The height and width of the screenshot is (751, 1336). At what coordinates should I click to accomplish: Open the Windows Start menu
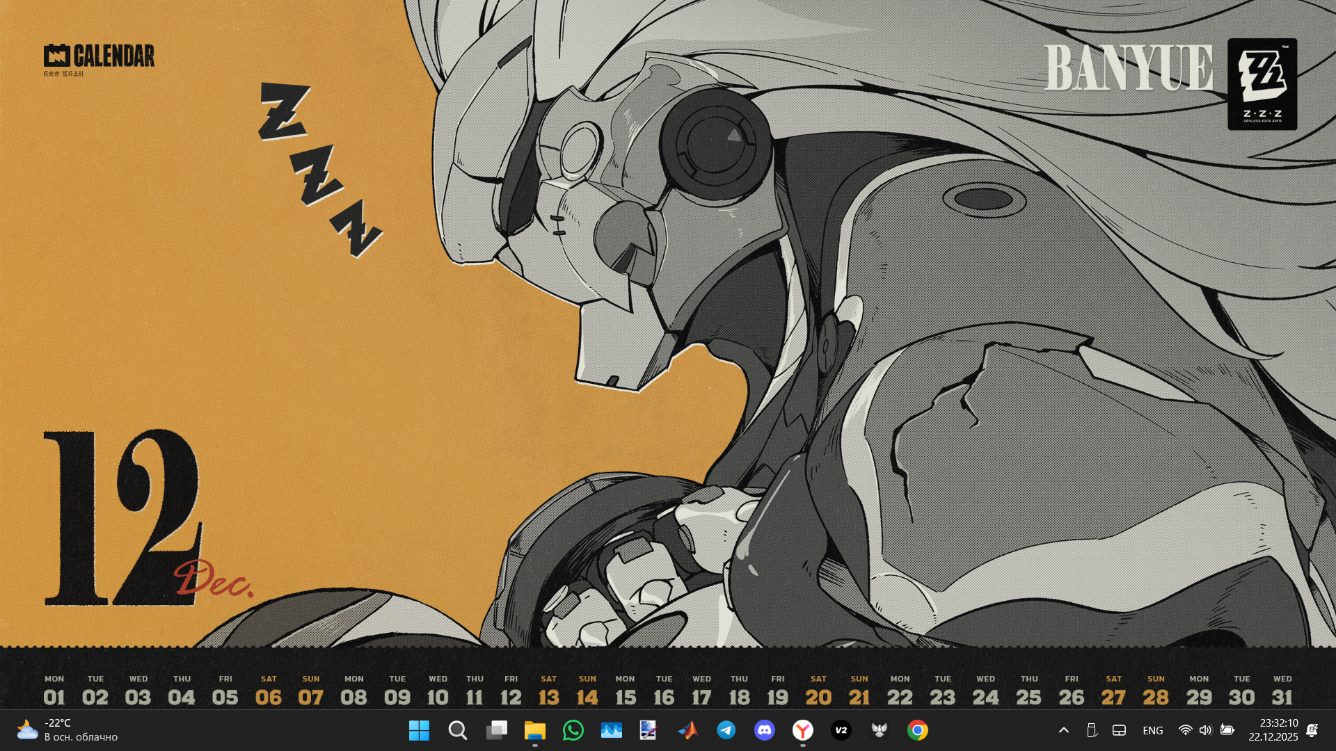pyautogui.click(x=419, y=730)
